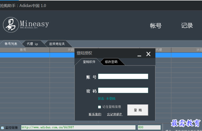Switch to the 送货地址夹 tab

tap(57, 44)
